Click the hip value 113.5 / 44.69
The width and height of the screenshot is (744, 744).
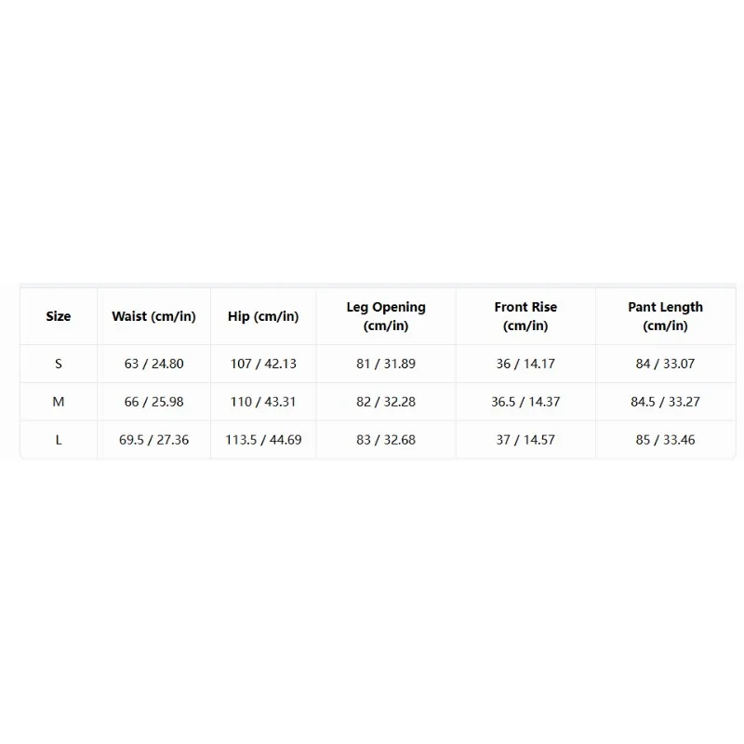[x=263, y=440]
